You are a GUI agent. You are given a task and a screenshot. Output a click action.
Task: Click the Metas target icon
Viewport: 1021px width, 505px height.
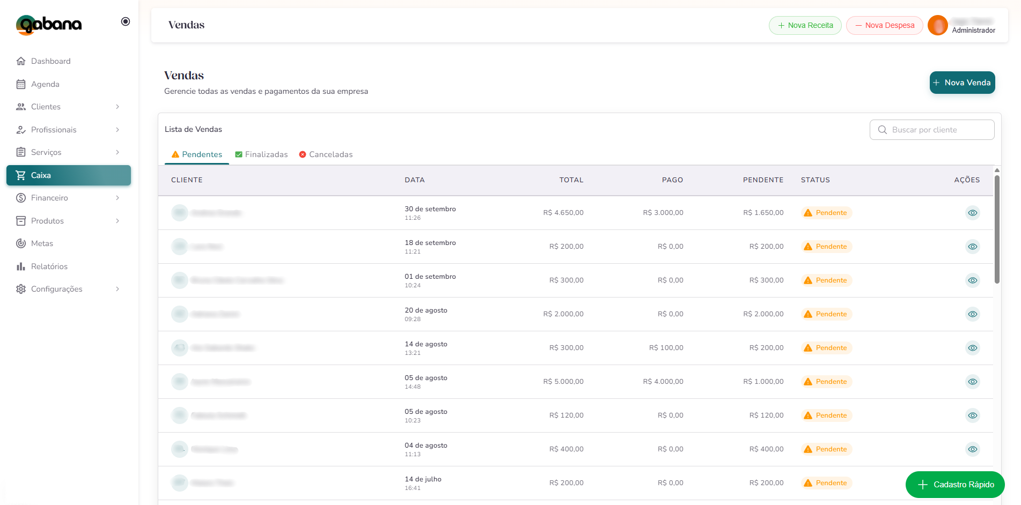click(21, 243)
